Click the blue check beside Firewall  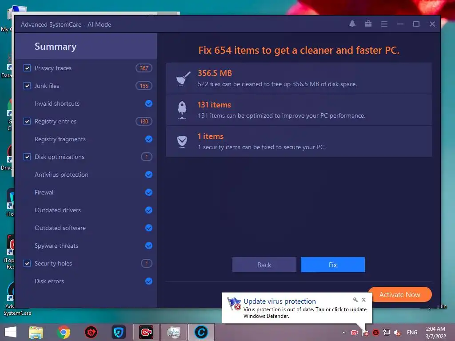coord(148,192)
